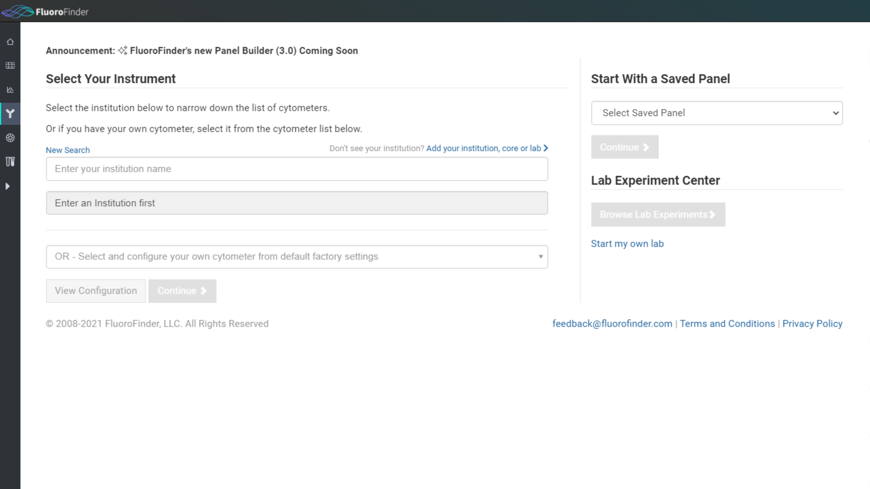
Task: Click the New Search link
Action: 68,150
